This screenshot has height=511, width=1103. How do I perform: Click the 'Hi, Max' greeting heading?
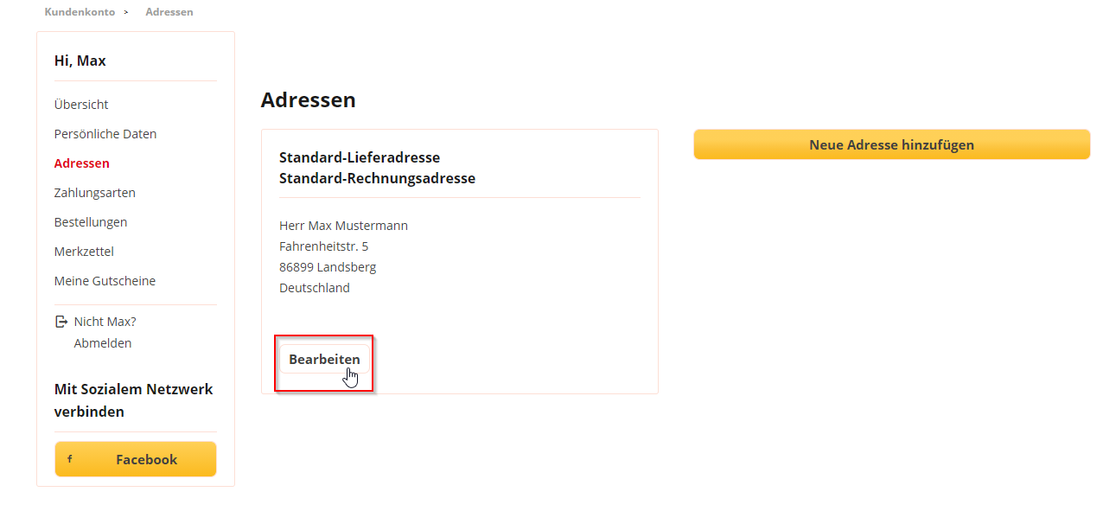coord(80,61)
